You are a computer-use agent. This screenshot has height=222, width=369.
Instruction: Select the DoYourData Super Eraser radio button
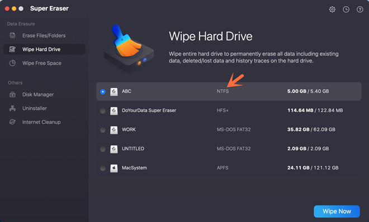click(103, 110)
